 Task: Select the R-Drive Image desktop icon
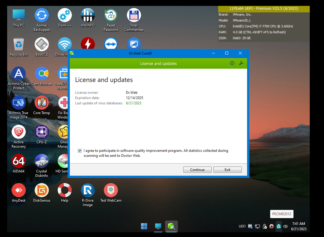88,195
